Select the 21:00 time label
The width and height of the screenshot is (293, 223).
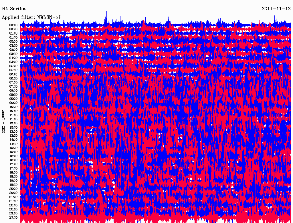click(x=13, y=197)
